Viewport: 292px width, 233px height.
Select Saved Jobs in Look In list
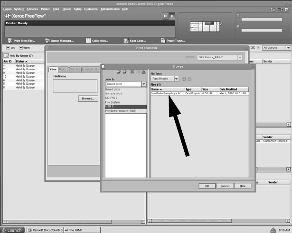126,90
